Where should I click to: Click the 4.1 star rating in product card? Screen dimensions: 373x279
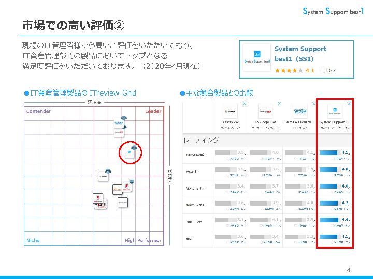[294, 70]
